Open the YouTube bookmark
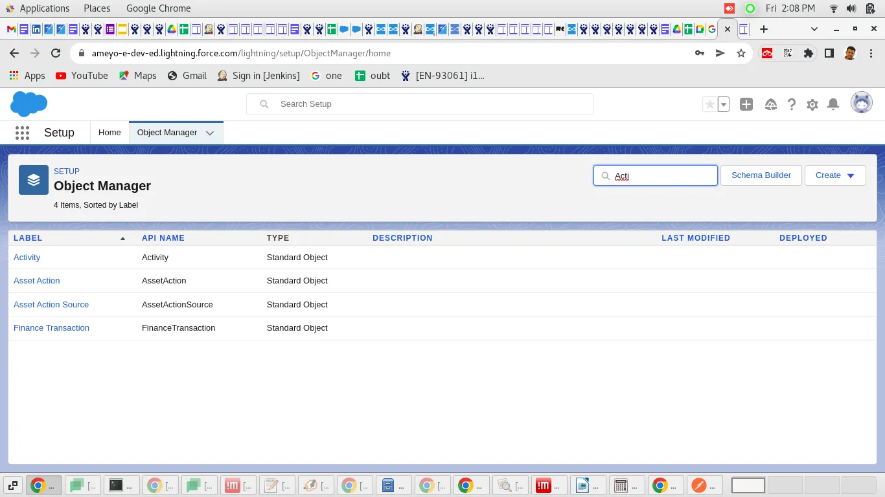Screen dimensions: 885x497 click(x=82, y=76)
